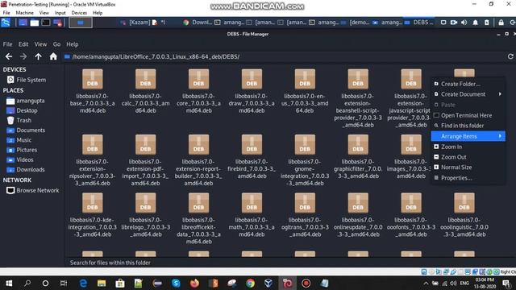This screenshot has height=290, width=516.
Task: Go to parent folder with up arrow
Action: 38,56
